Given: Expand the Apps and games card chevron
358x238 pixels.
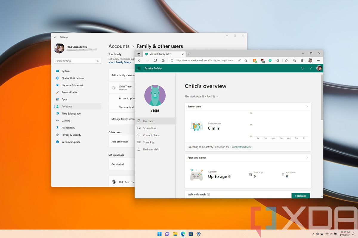Looking at the screenshot, I should [x=307, y=158].
